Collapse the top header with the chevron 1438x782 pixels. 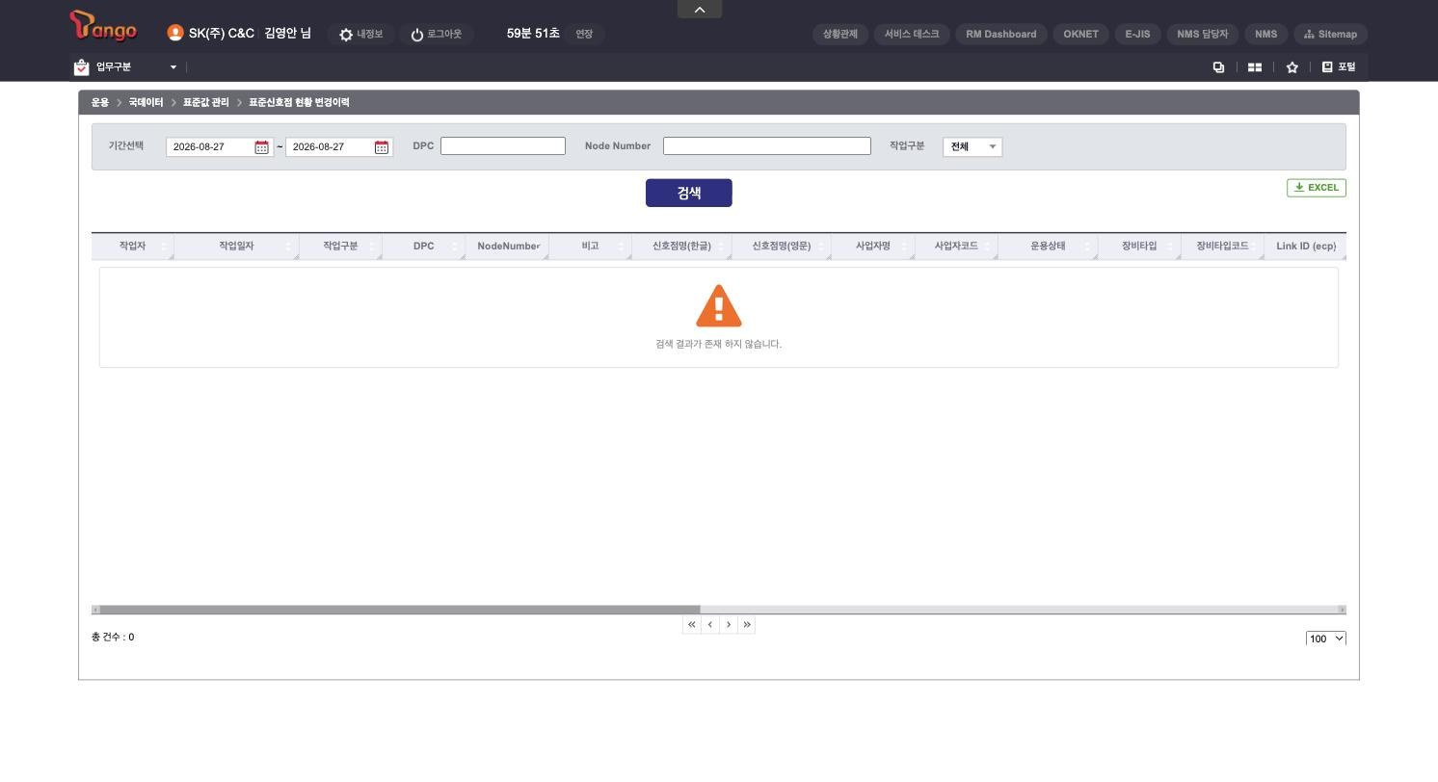700,10
